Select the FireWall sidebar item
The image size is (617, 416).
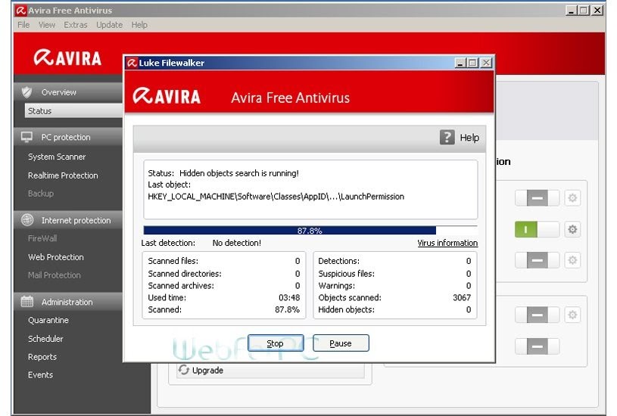[42, 238]
